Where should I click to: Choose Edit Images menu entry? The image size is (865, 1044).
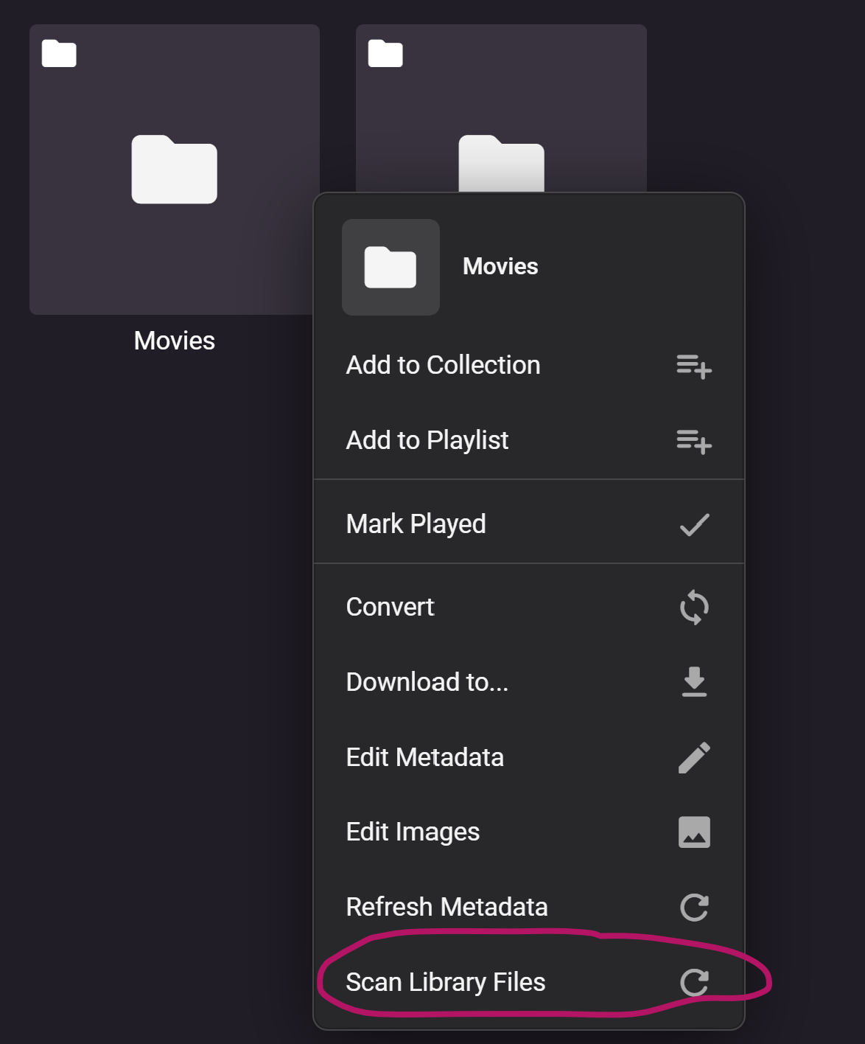coord(529,832)
